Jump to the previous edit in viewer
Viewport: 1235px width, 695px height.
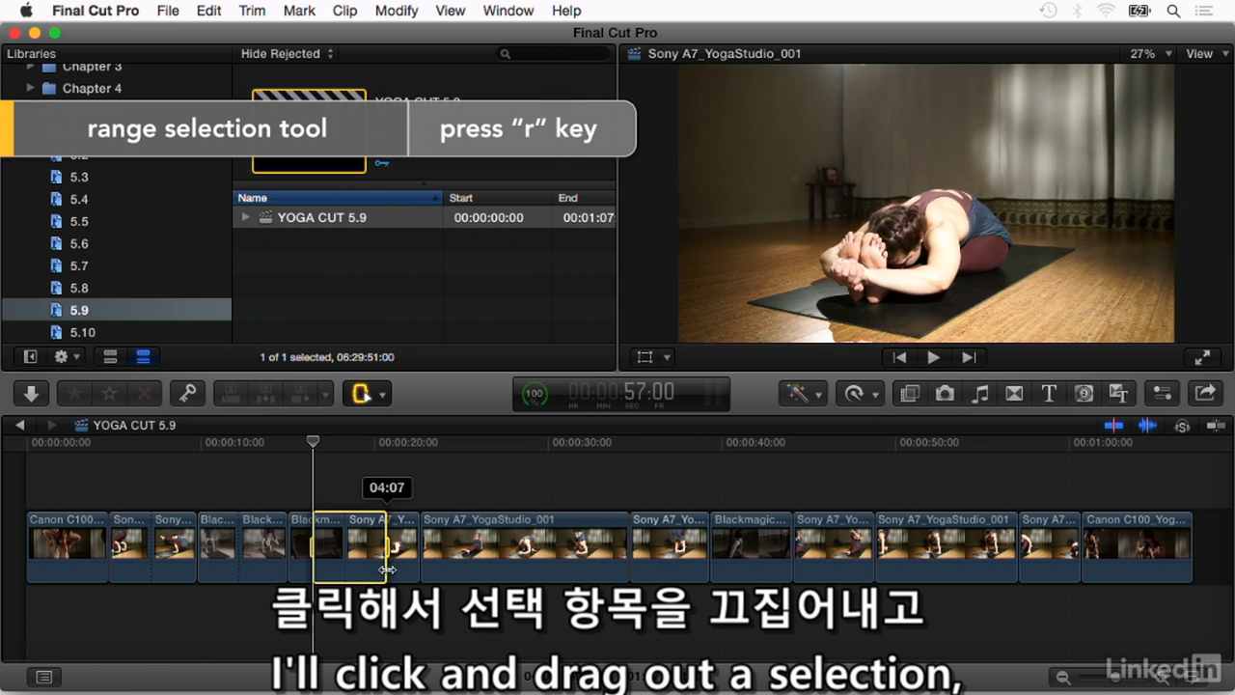pyautogui.click(x=899, y=357)
